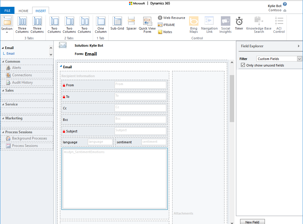The height and width of the screenshot is (224, 303).
Task: Collapse the Service navigation group
Action: pyautogui.click(x=3, y=104)
